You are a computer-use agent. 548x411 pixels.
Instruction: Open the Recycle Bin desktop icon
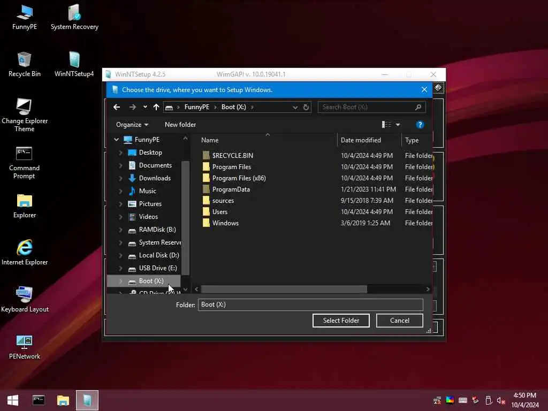coord(25,65)
